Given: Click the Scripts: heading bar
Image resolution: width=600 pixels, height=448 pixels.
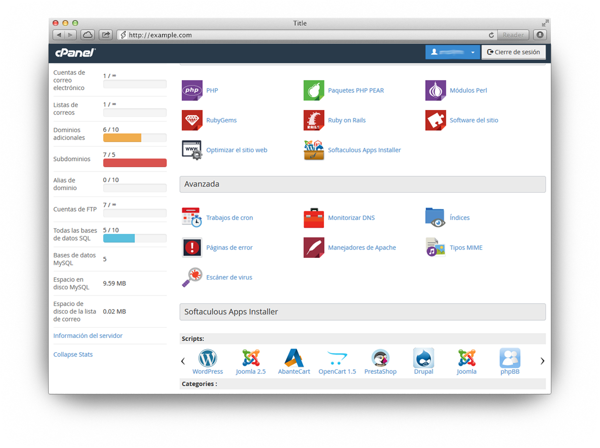Looking at the screenshot, I should click(363, 338).
